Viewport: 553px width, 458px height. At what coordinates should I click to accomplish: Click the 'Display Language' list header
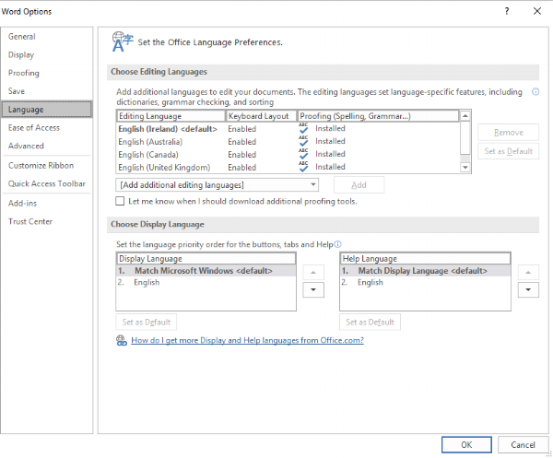pos(206,258)
